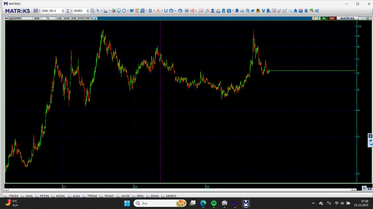Click the red M icon in toolbar
The image size is (373, 209).
(x=192, y=11)
